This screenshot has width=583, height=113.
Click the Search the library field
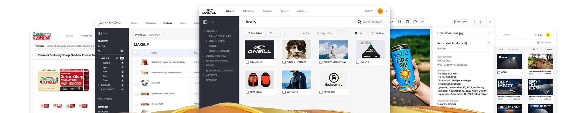pyautogui.click(x=370, y=22)
